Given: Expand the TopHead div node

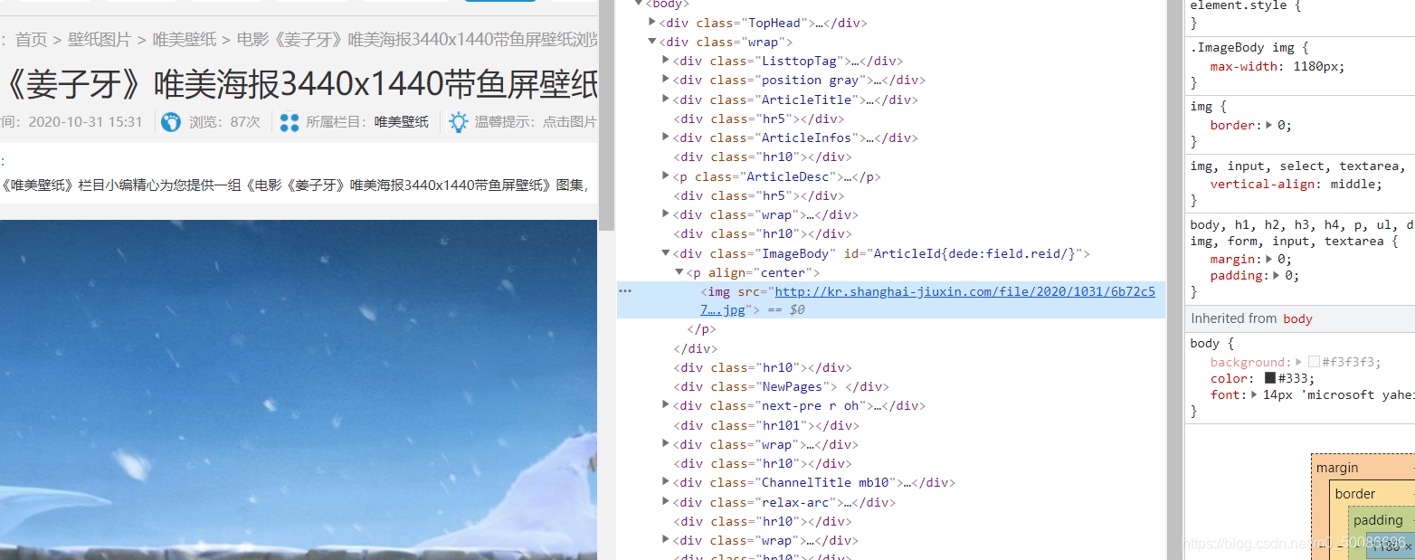Looking at the screenshot, I should (x=652, y=23).
